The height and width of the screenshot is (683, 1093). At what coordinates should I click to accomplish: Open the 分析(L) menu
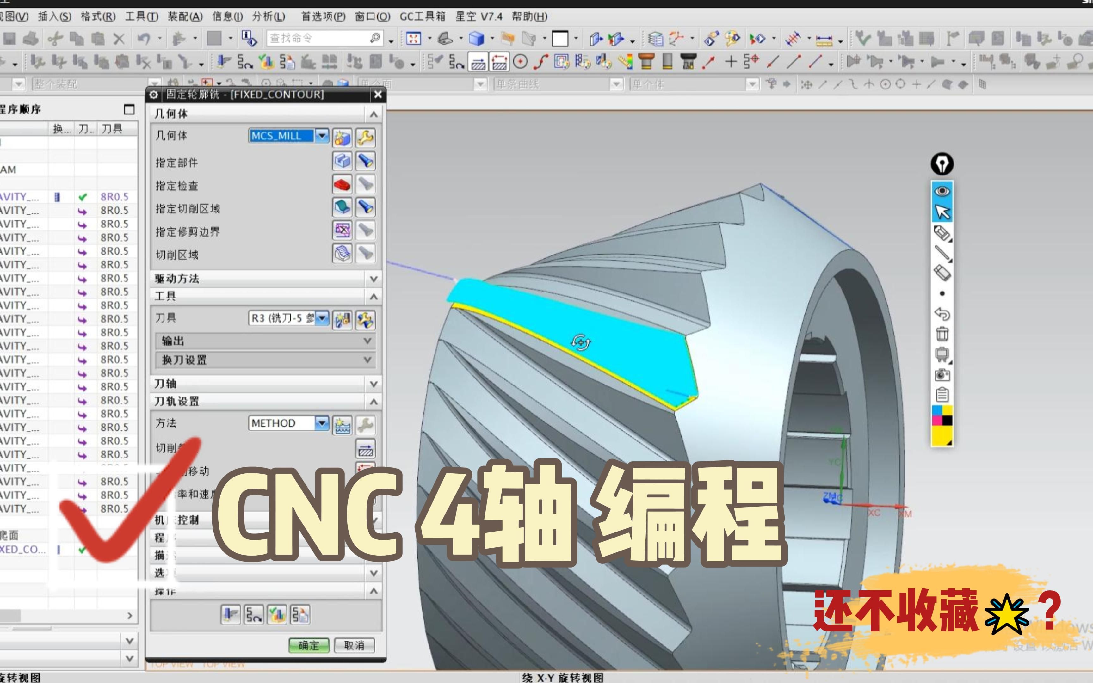point(269,17)
